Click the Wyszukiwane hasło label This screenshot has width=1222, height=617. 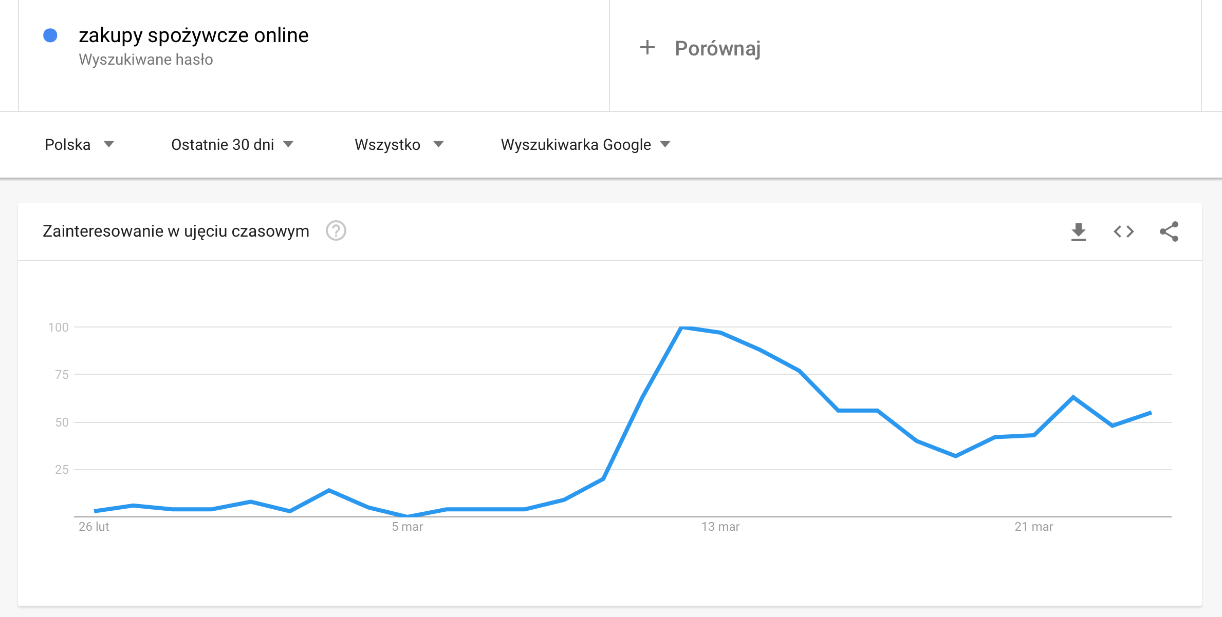[x=146, y=60]
